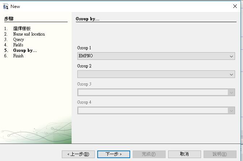The height and width of the screenshot is (161, 243).
Task: Select the Finish step in the steps list
Action: 18,56
